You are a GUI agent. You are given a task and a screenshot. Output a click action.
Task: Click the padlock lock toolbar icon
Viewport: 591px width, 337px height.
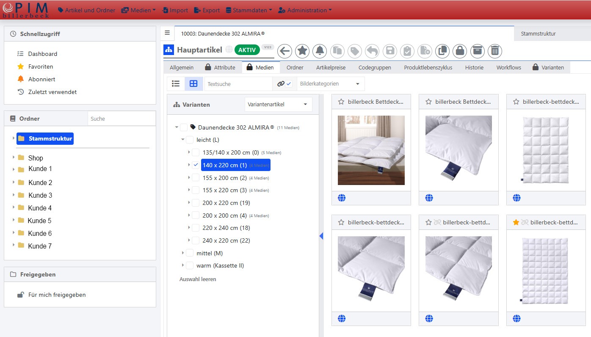pyautogui.click(x=460, y=51)
